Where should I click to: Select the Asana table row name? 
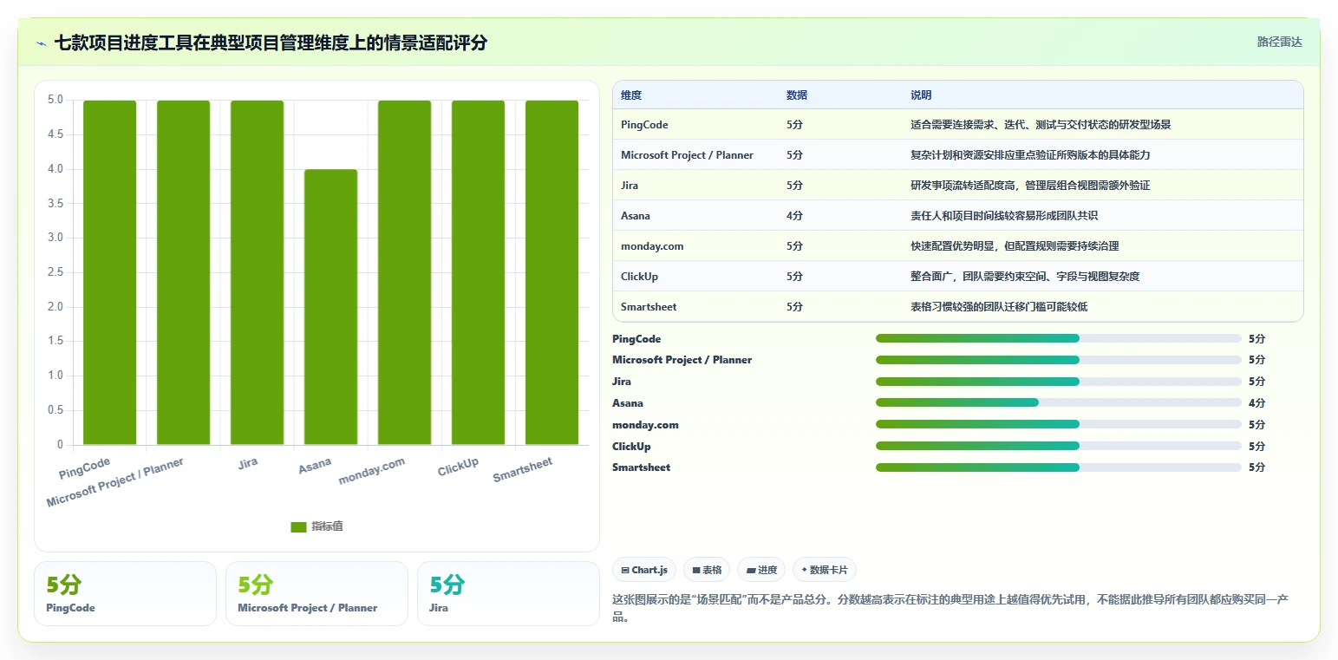(636, 216)
